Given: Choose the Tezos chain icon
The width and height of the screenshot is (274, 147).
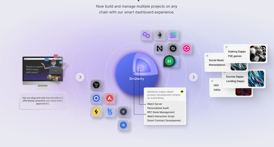Looking at the screenshot, I should 110,112.
